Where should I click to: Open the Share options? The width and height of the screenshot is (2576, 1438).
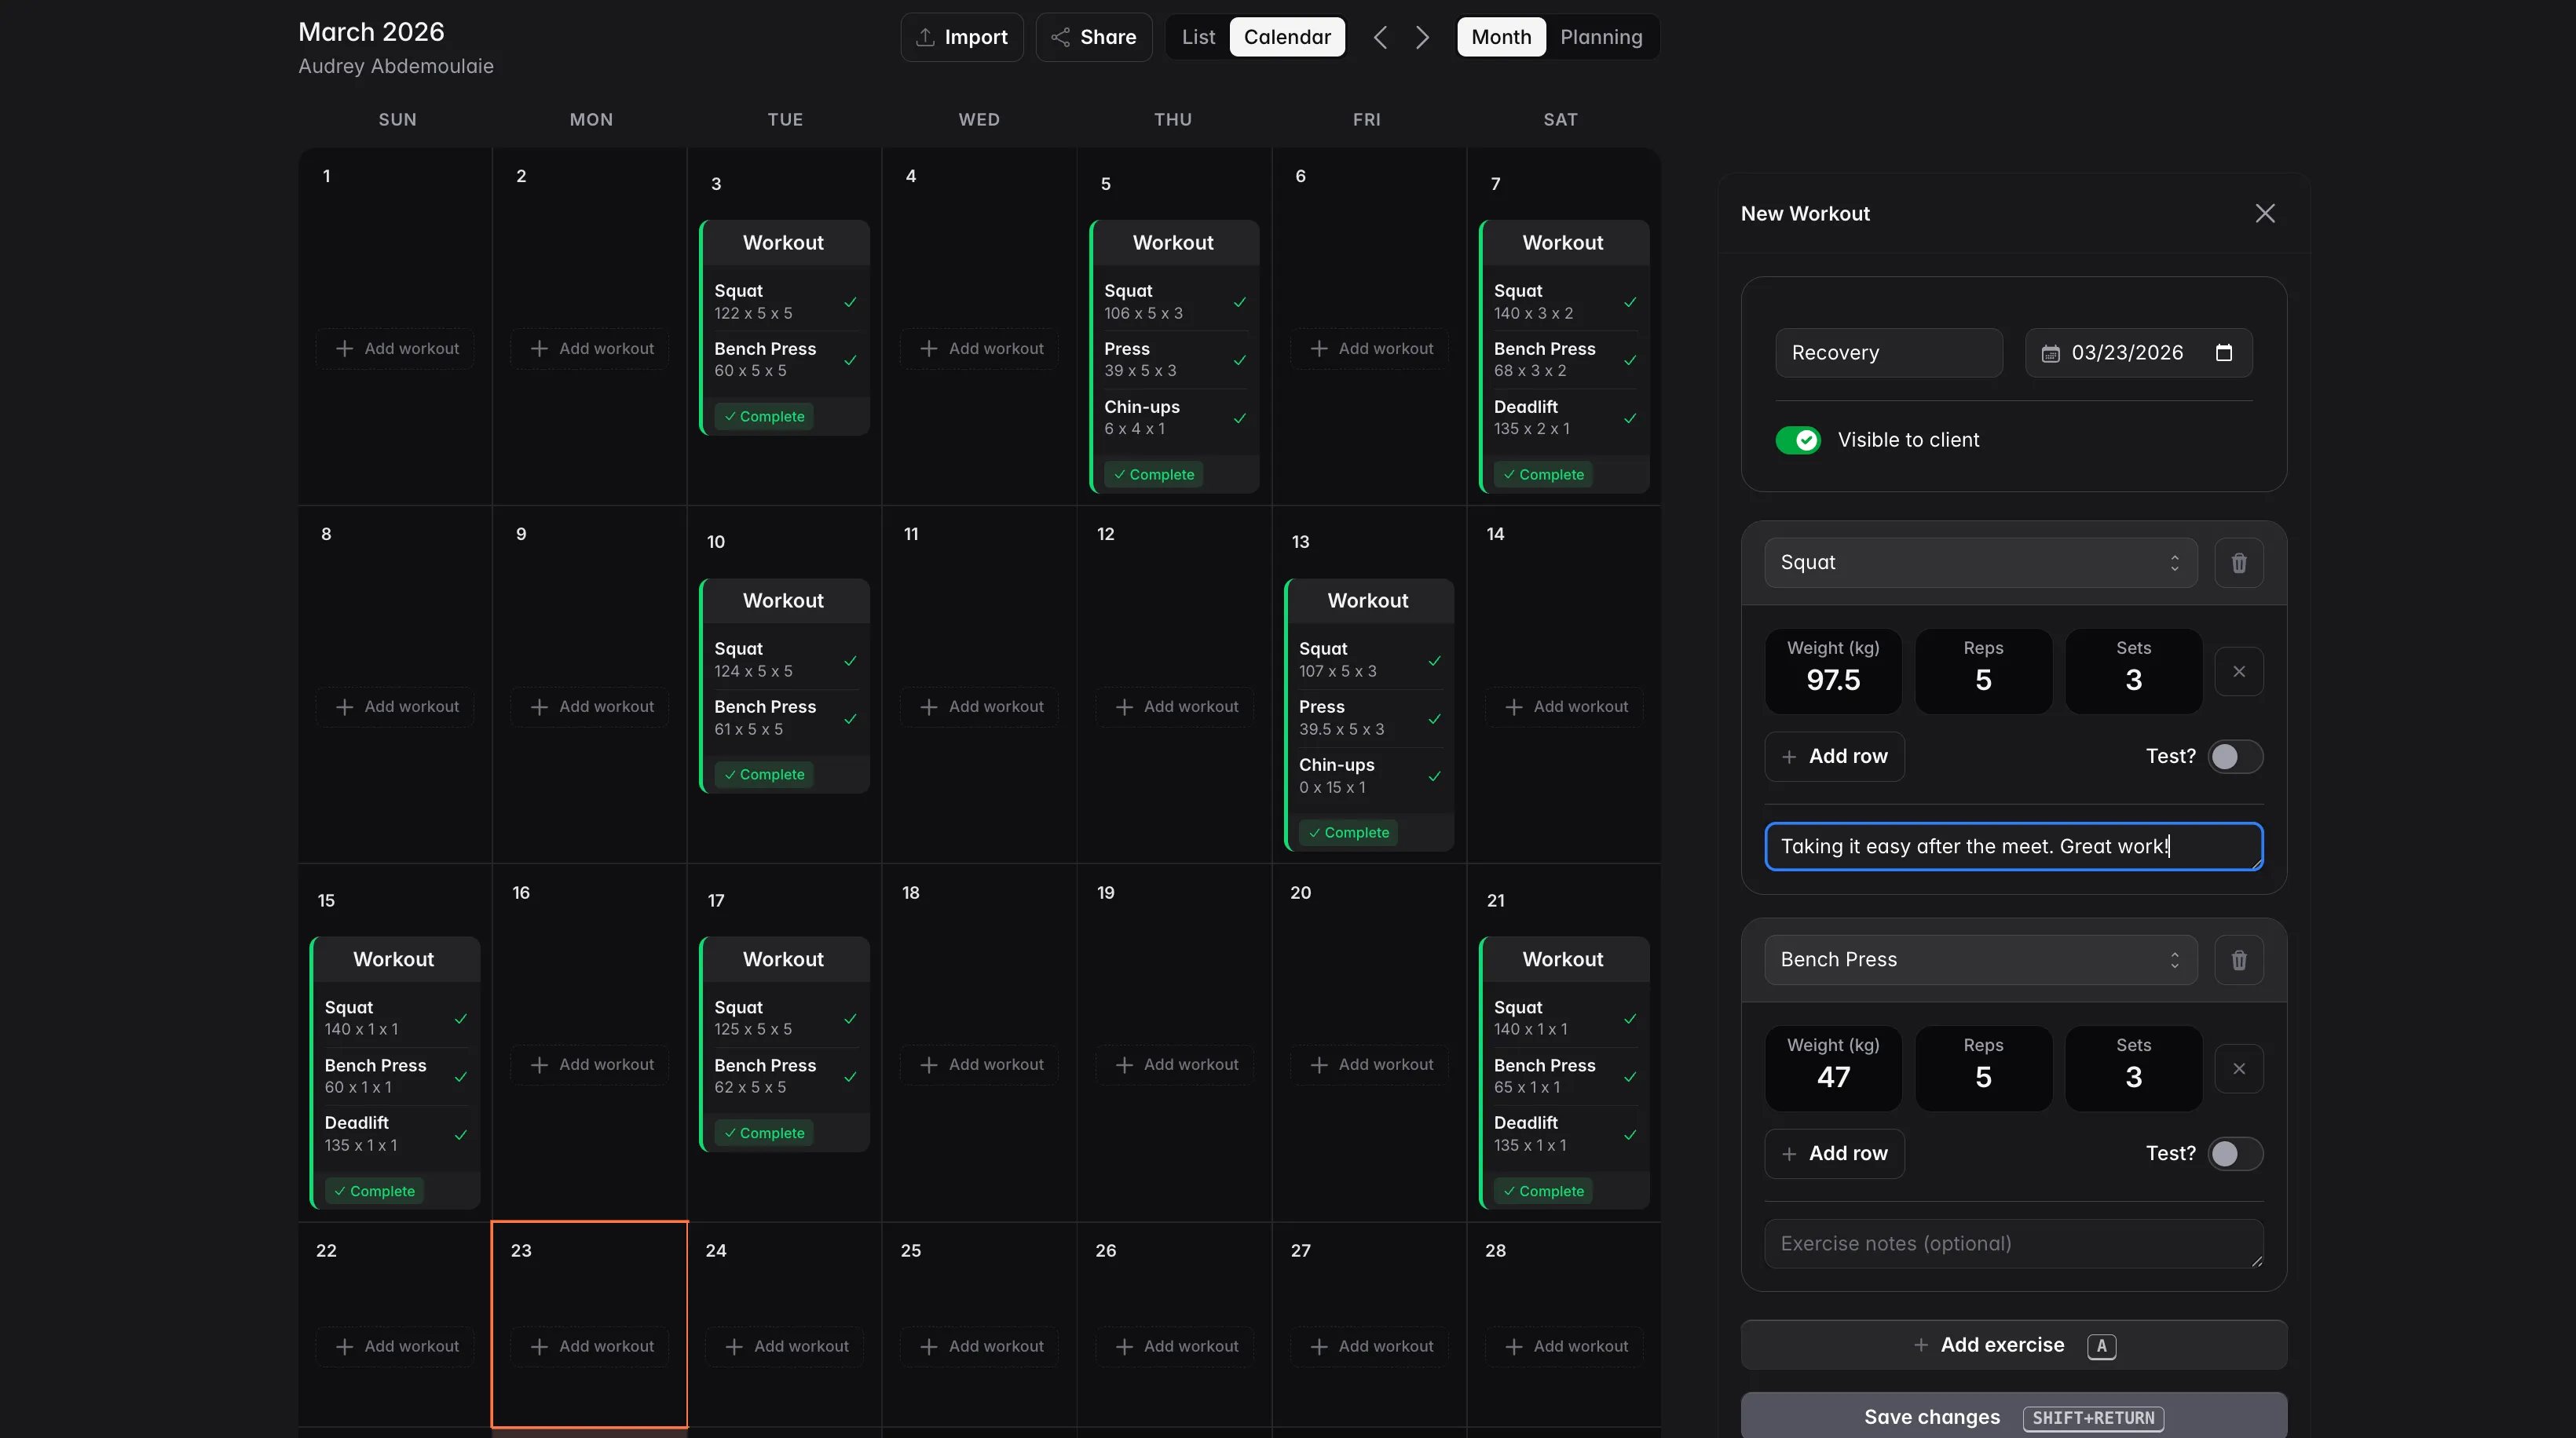coord(1093,37)
